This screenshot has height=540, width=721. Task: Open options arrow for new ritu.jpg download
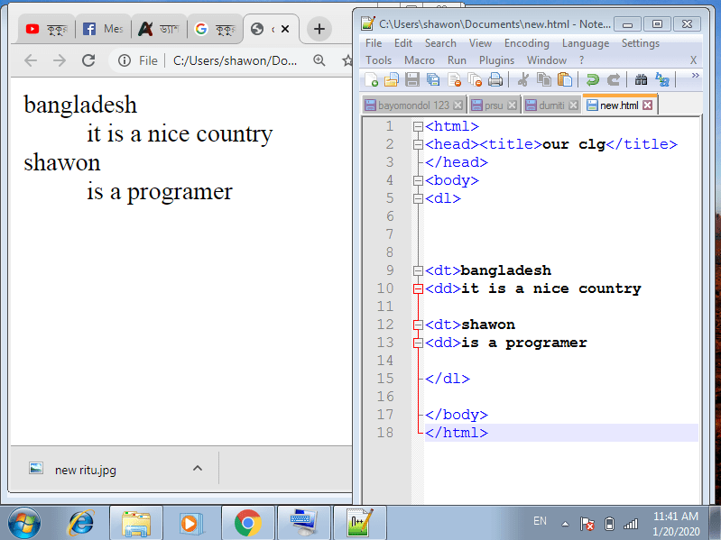pyautogui.click(x=198, y=469)
